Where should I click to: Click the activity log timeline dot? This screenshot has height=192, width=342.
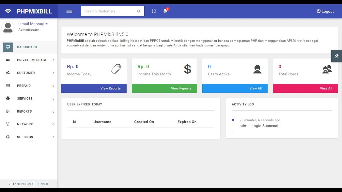click(233, 120)
